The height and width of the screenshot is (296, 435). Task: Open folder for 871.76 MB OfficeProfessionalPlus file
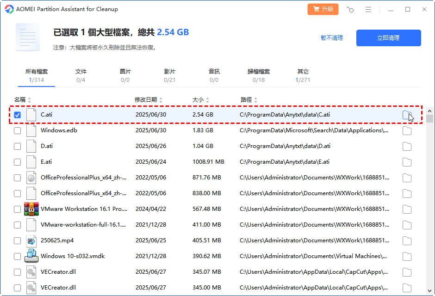(407, 178)
